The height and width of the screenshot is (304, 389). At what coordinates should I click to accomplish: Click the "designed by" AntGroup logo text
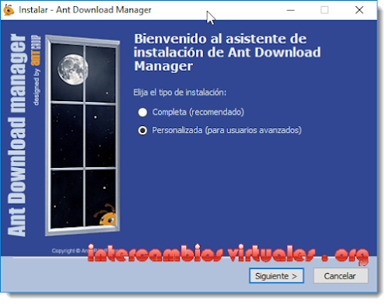[x=37, y=70]
